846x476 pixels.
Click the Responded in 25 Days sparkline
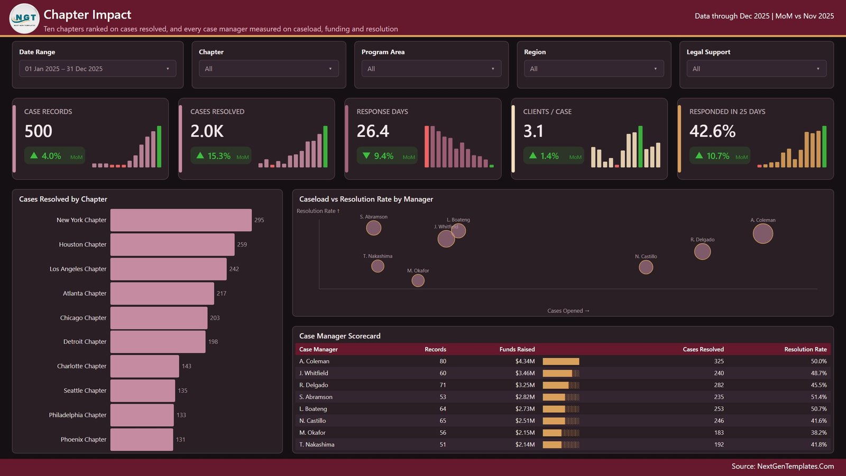792,147
